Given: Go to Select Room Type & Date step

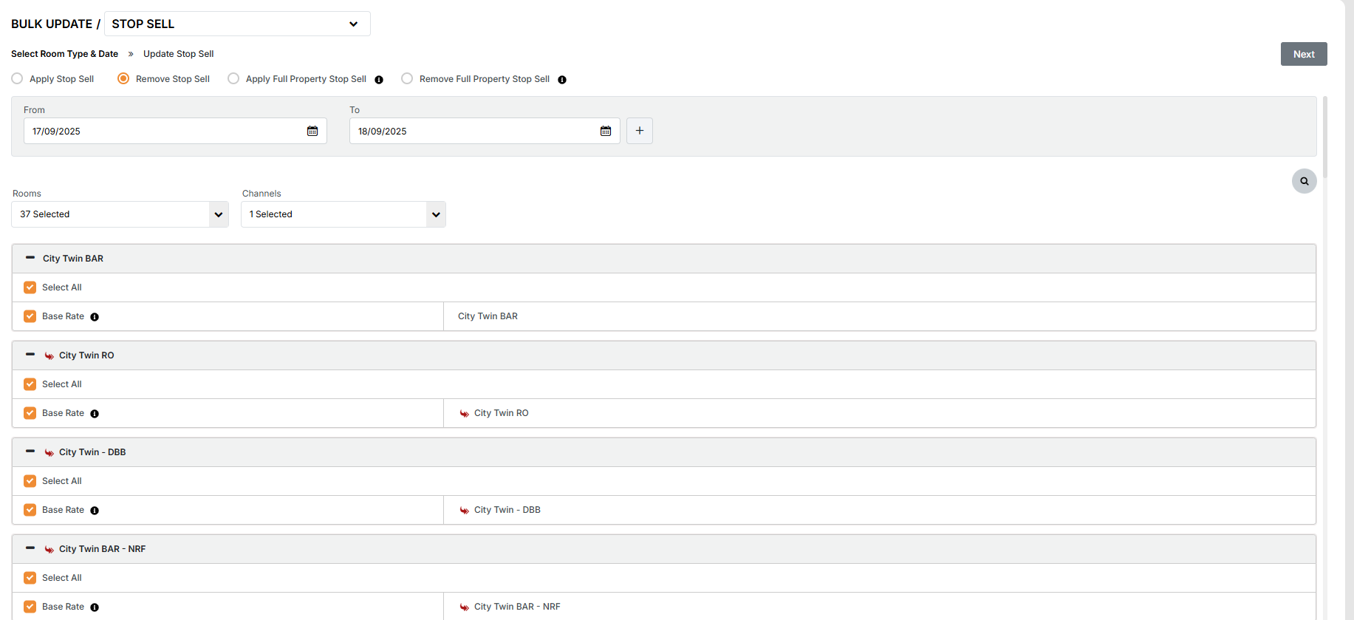Looking at the screenshot, I should tap(64, 54).
